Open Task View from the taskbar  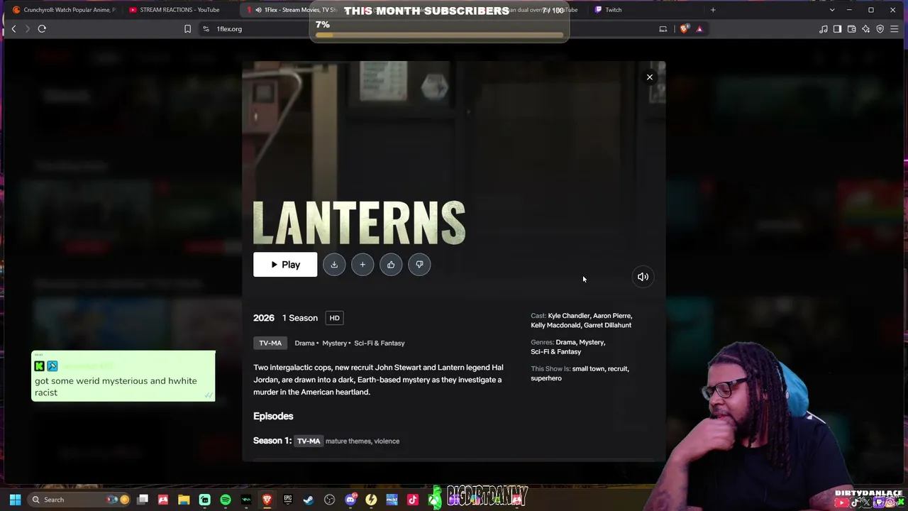[143, 500]
